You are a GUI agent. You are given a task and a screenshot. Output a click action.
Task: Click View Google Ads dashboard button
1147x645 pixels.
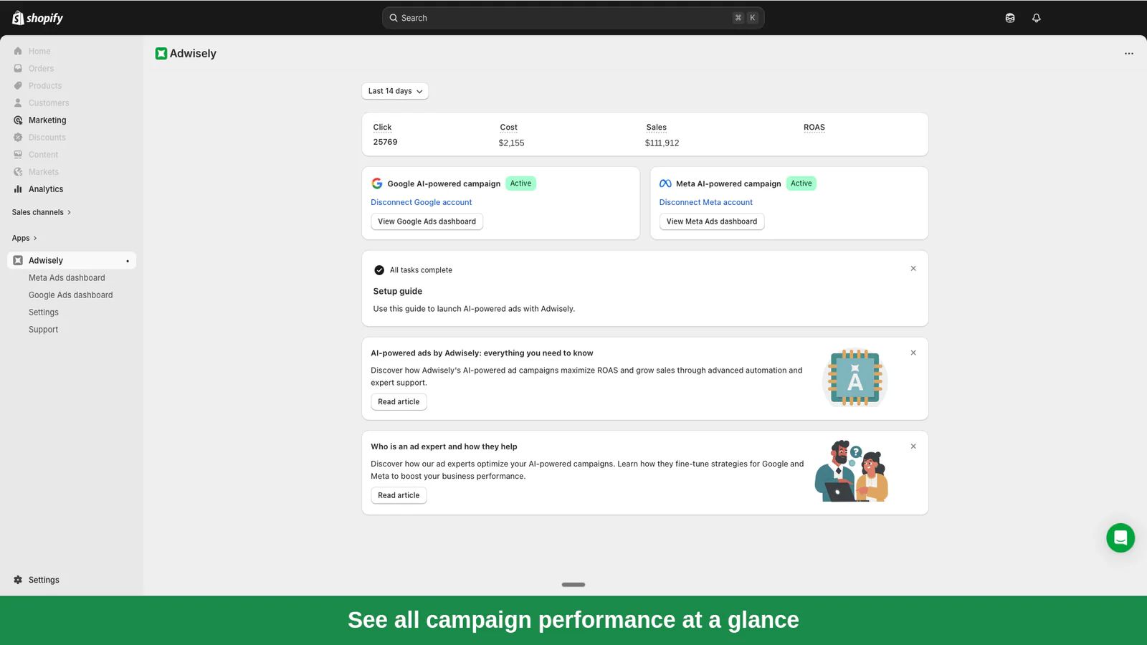tap(427, 221)
